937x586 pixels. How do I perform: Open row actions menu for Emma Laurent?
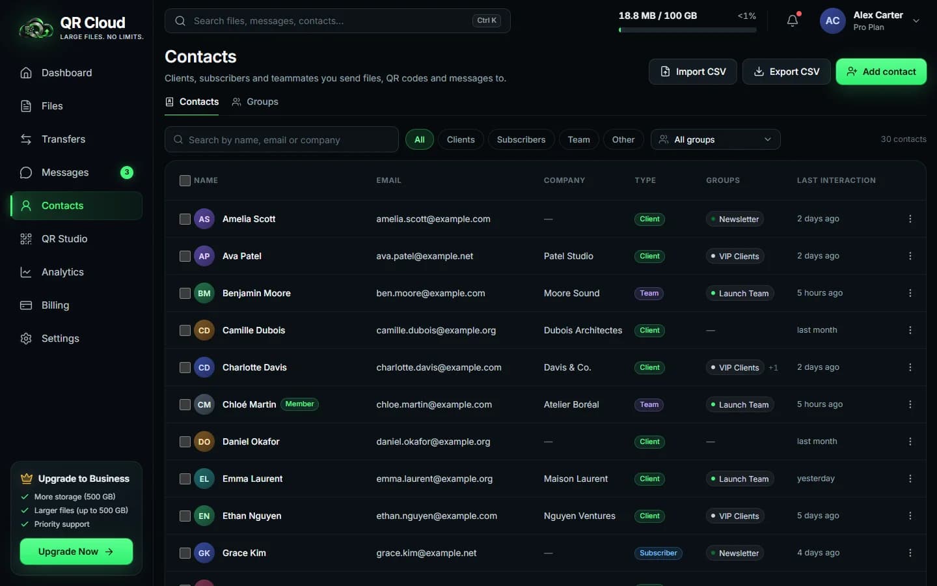pos(910,479)
